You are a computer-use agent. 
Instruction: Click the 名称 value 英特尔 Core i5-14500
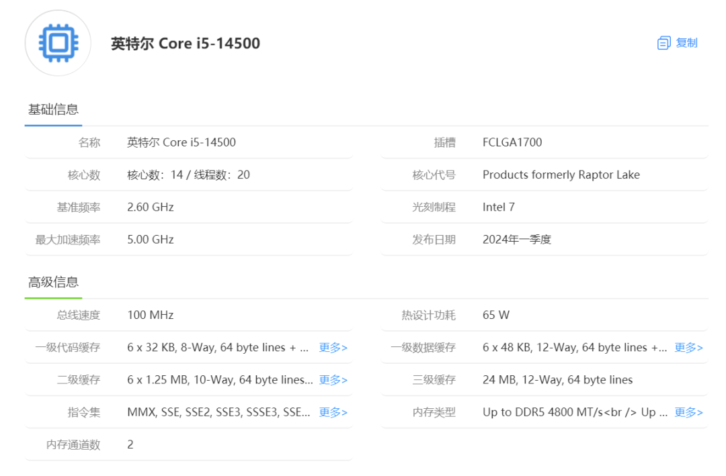(182, 142)
